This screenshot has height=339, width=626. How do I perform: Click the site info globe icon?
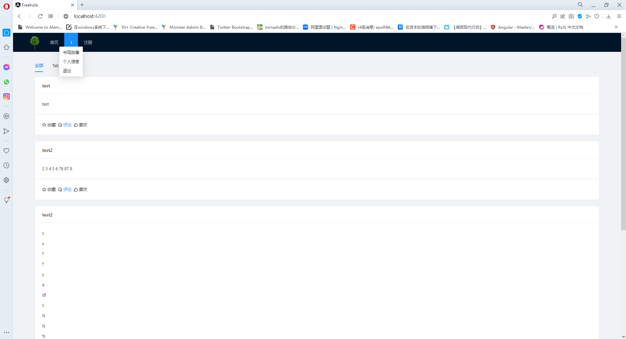click(66, 16)
